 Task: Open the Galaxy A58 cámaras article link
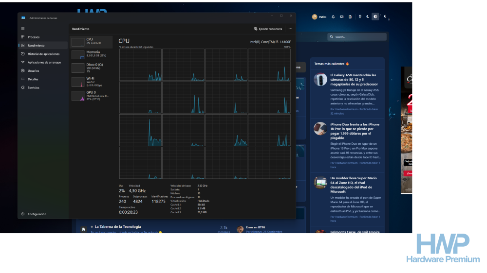click(x=354, y=80)
